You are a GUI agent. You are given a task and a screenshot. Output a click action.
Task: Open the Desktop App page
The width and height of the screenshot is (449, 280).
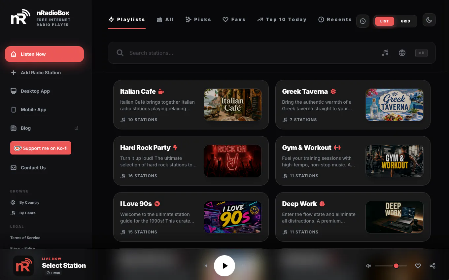click(x=44, y=91)
